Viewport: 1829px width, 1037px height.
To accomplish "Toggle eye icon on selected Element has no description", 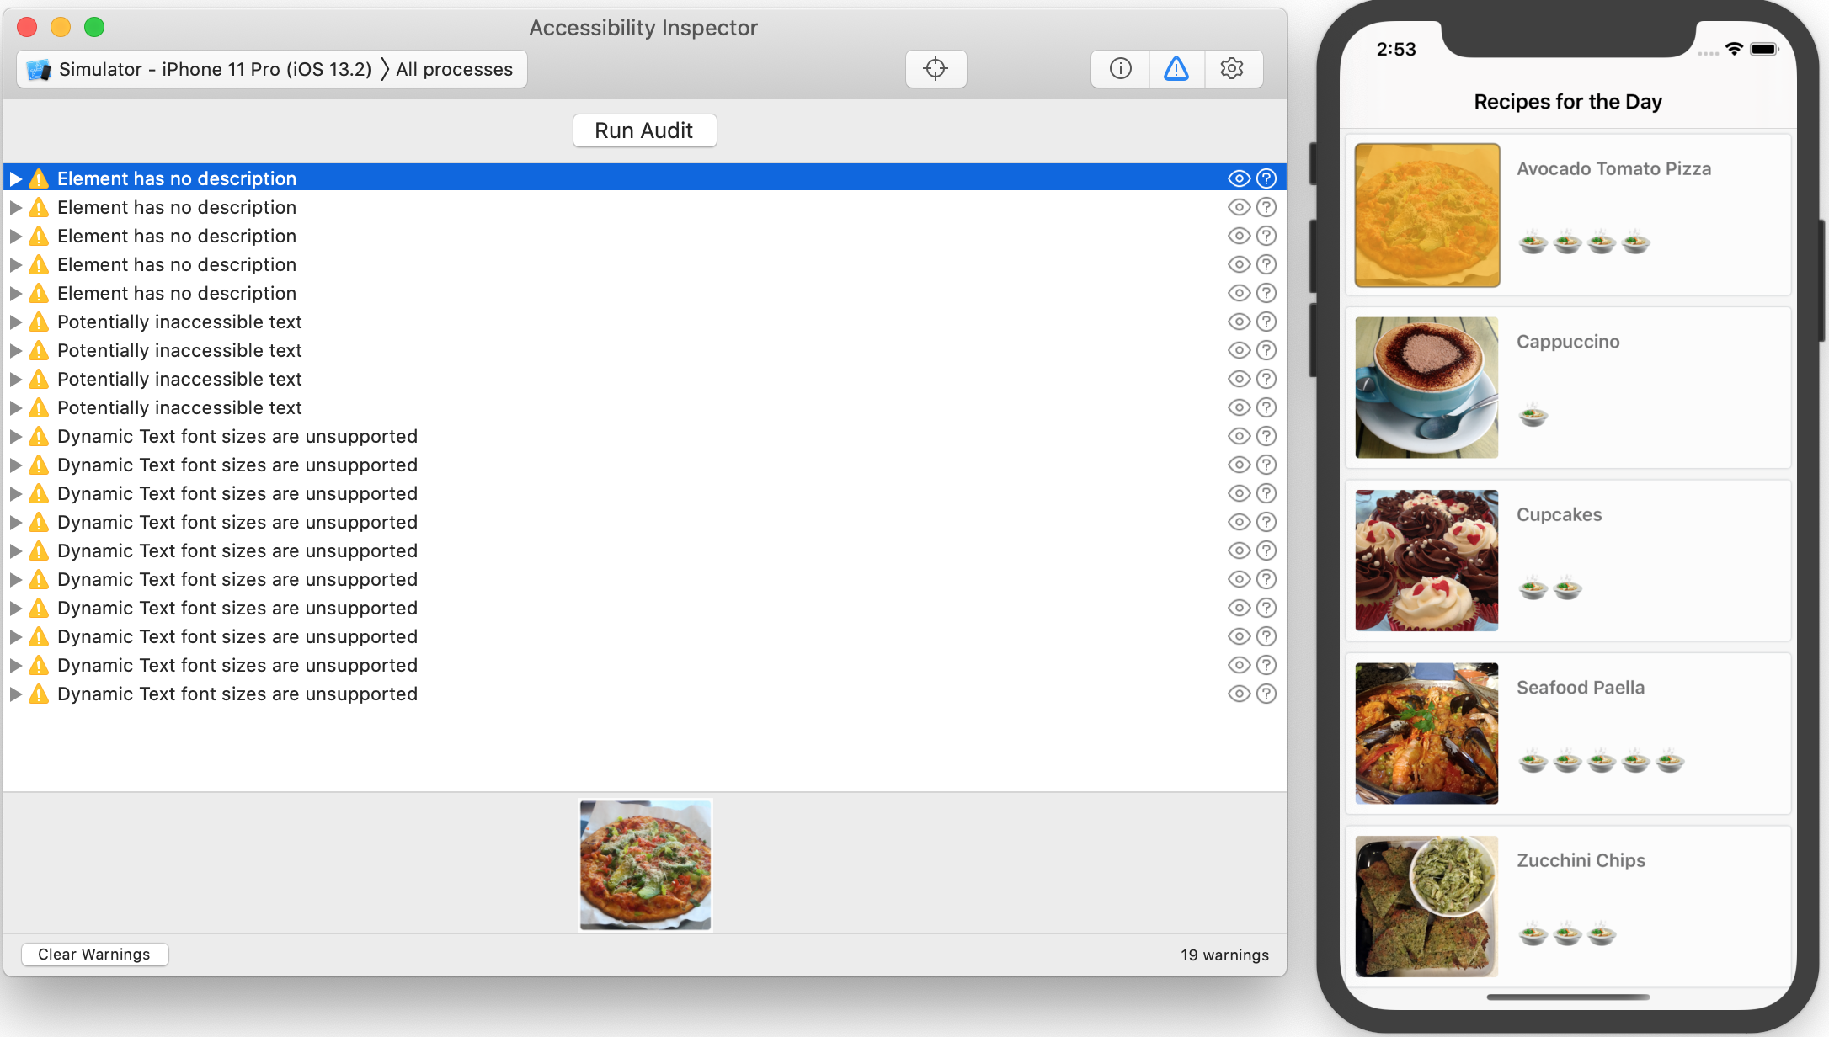I will click(1239, 178).
